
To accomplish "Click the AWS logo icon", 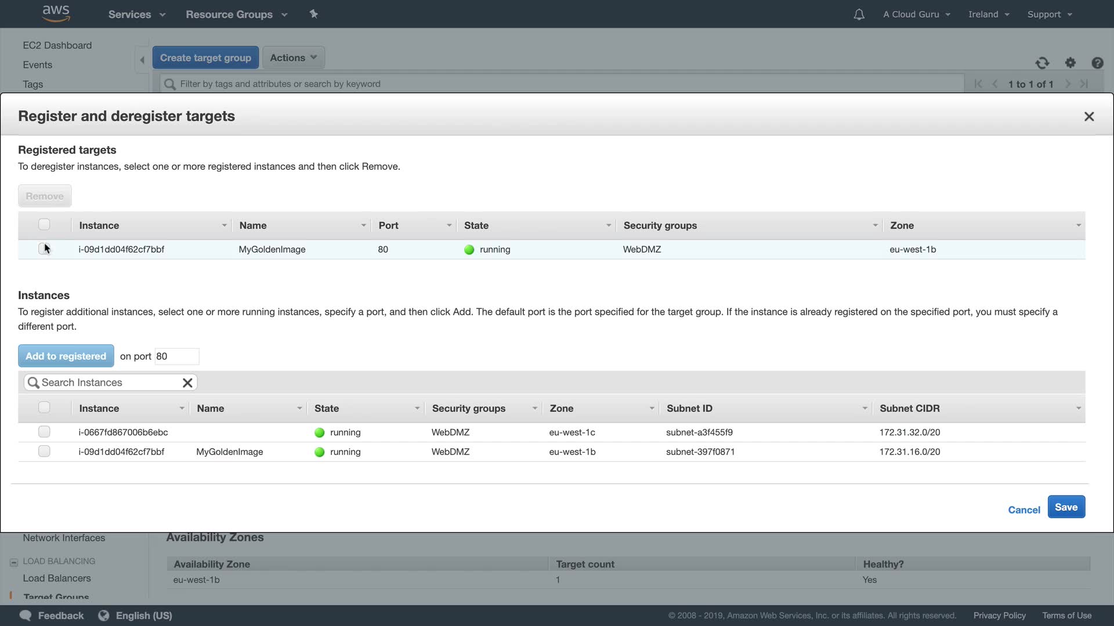I will (56, 13).
